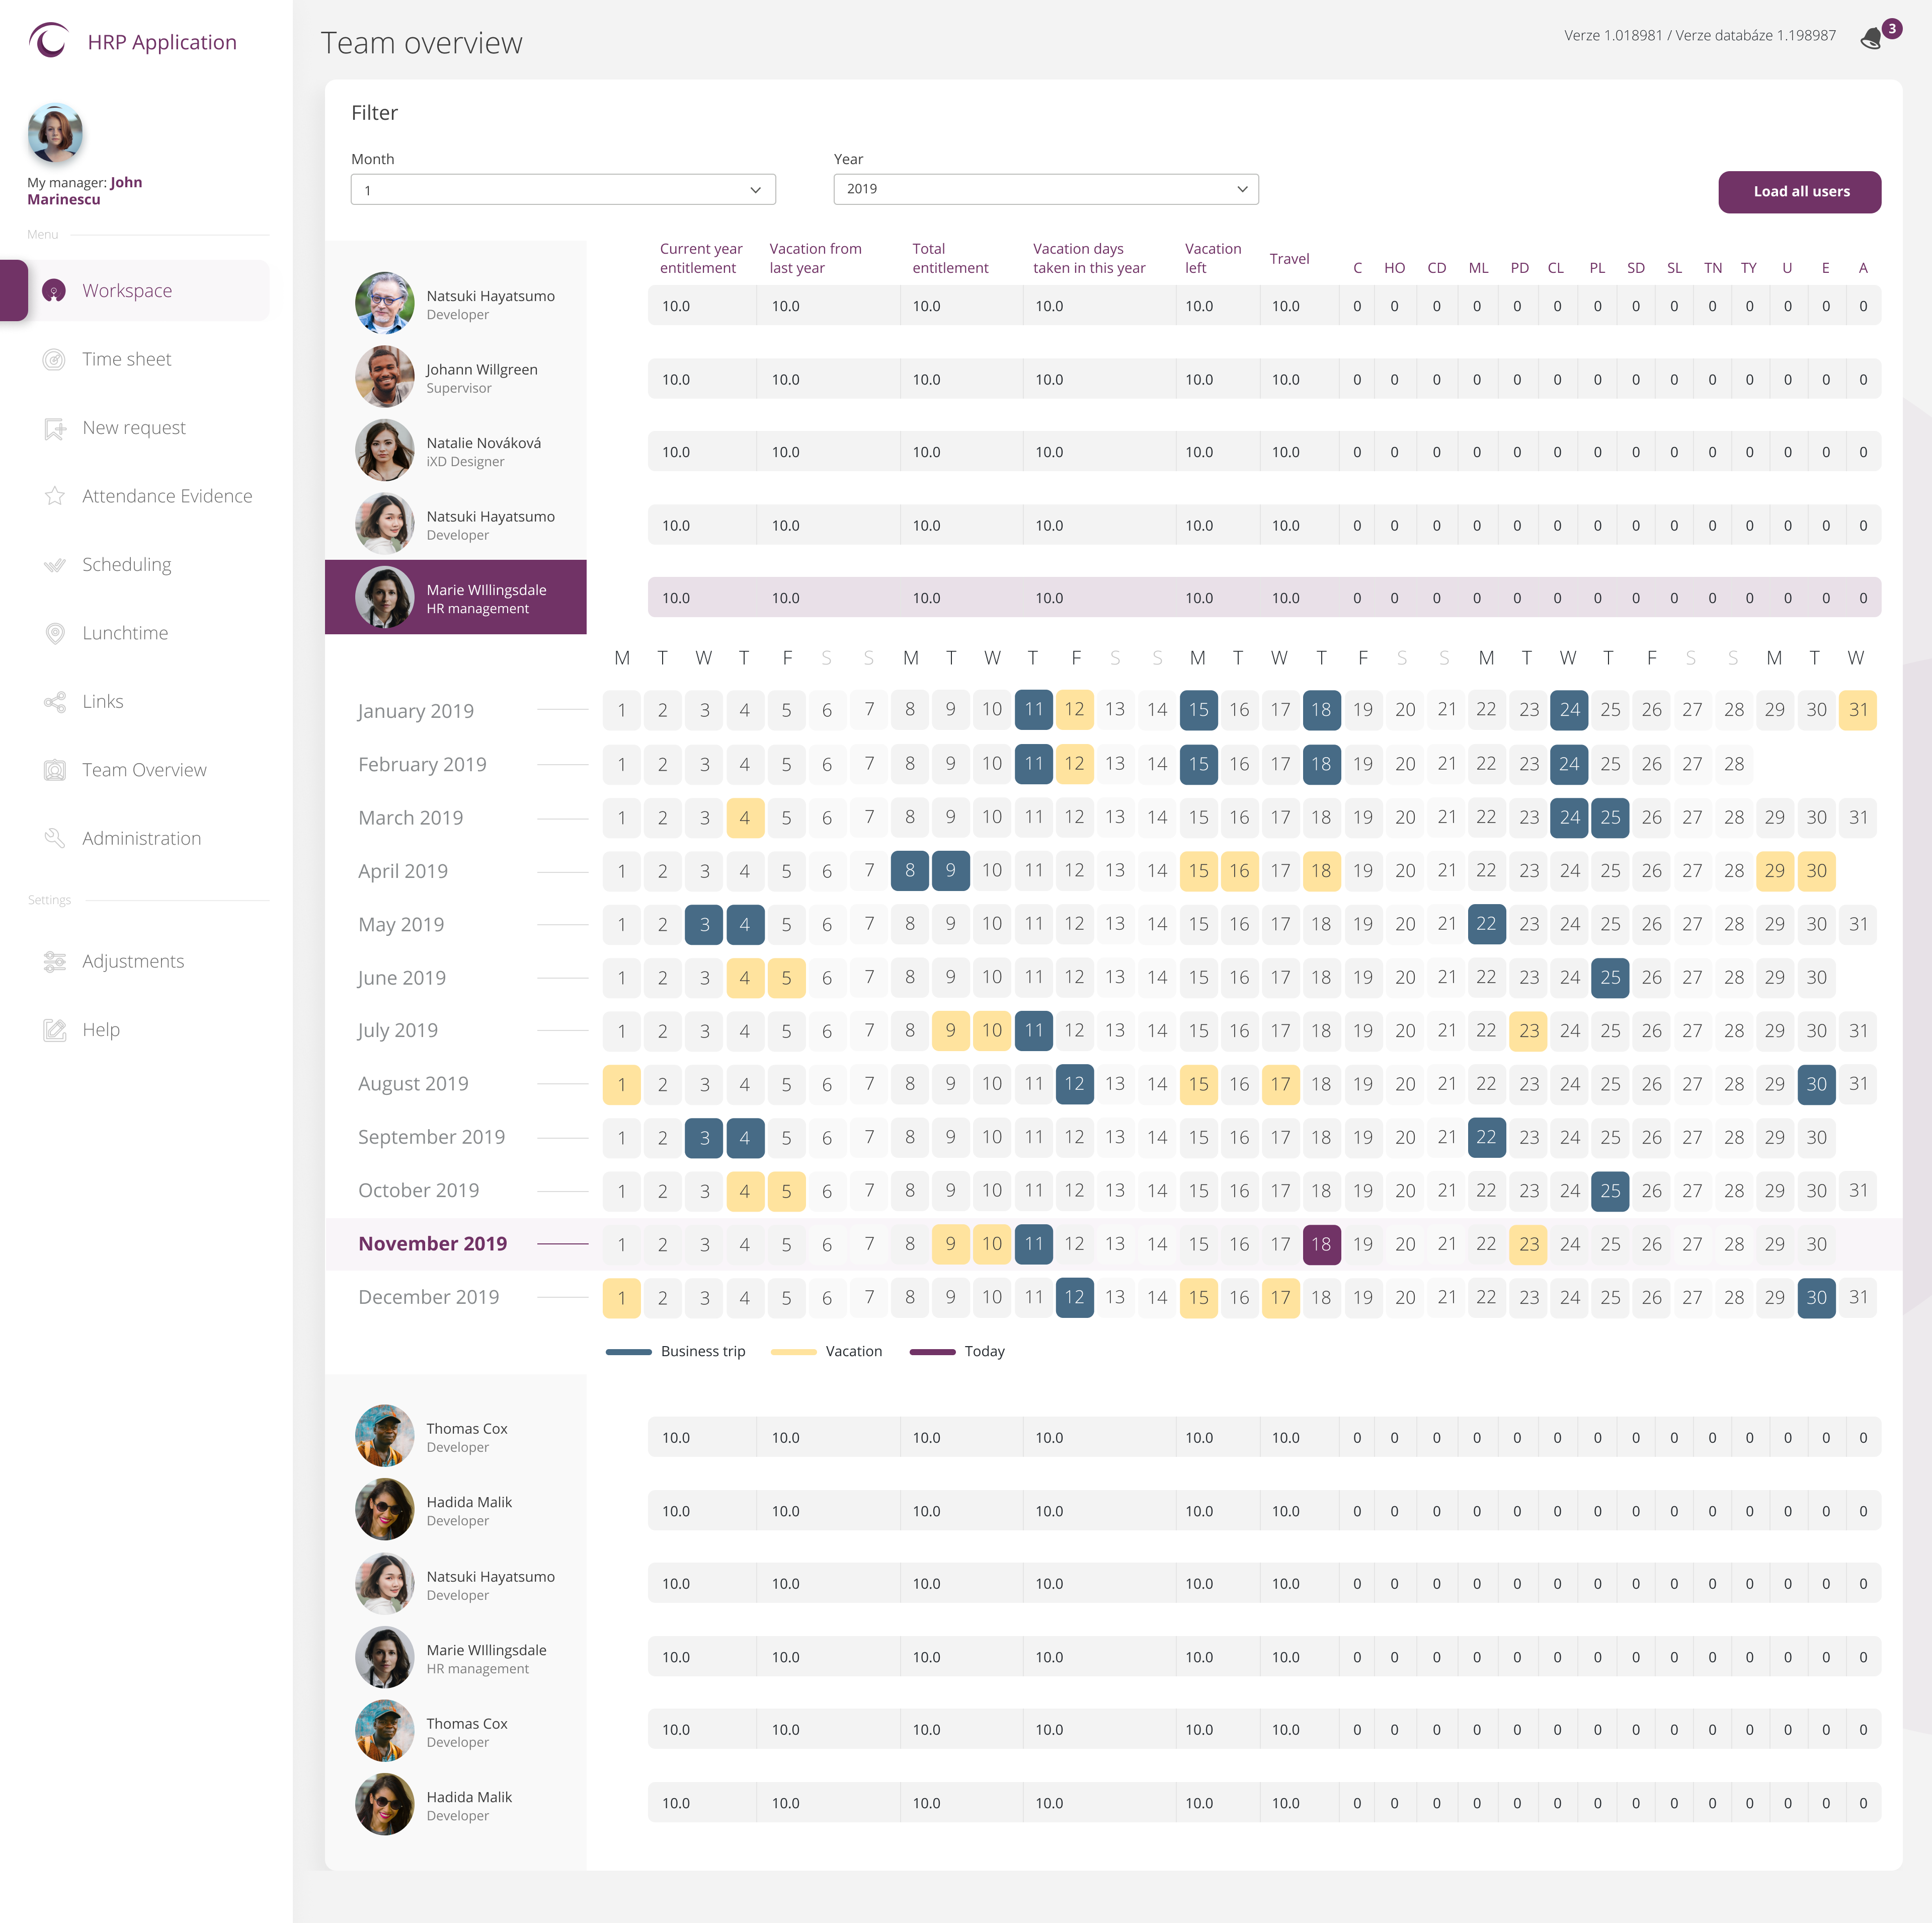Image resolution: width=1932 pixels, height=1923 pixels.
Task: Click January 2019 day 11 business trip
Action: click(x=1033, y=709)
